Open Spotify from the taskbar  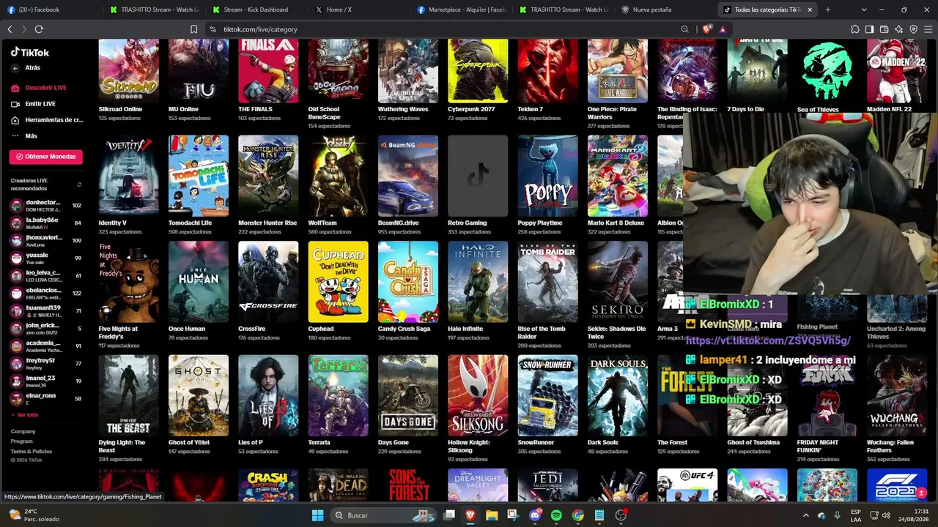coord(556,515)
